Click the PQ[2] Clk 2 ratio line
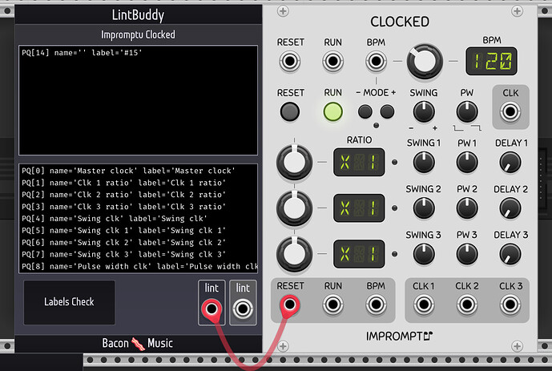Screen dimensions: 552x371 [124, 195]
